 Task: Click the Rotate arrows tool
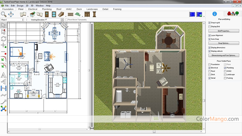(3, 38)
